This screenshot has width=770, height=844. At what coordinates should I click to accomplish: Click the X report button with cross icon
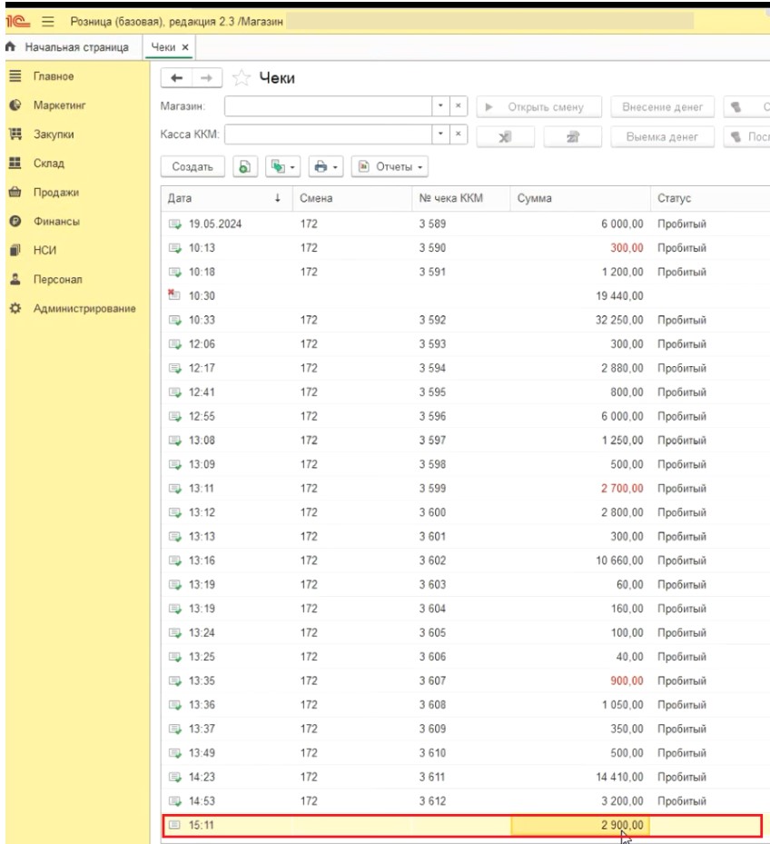(x=506, y=137)
